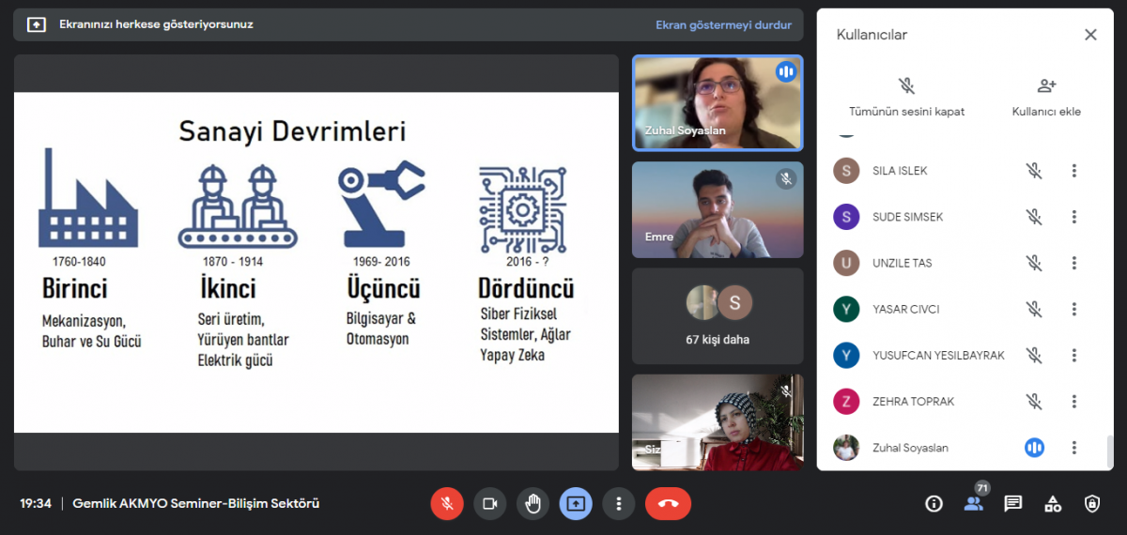
Task: Mute YASAR CIVCI's microphone icon
Action: [1034, 309]
